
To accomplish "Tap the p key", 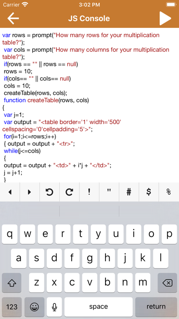I will pos(169,234).
